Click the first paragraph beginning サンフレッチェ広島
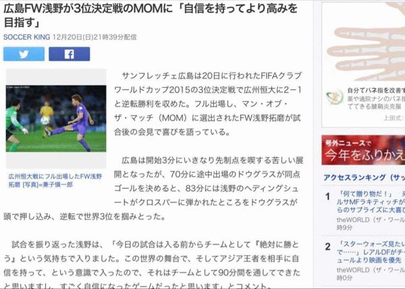This screenshot has width=405, height=289. coord(208,104)
